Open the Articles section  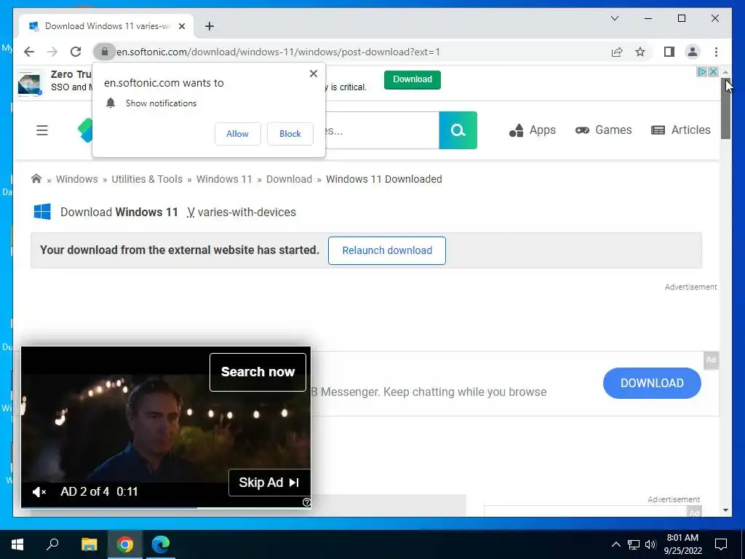(x=680, y=130)
